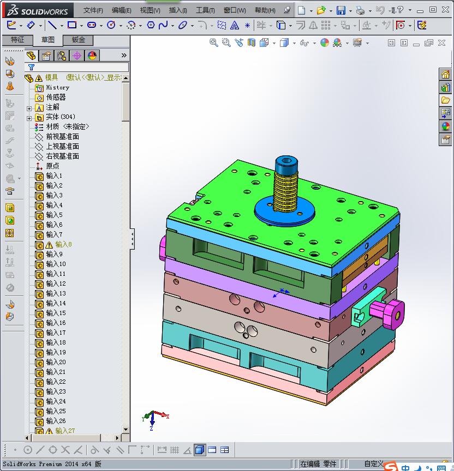Open the 窗口(W) menu
The image size is (454, 471).
235,10
